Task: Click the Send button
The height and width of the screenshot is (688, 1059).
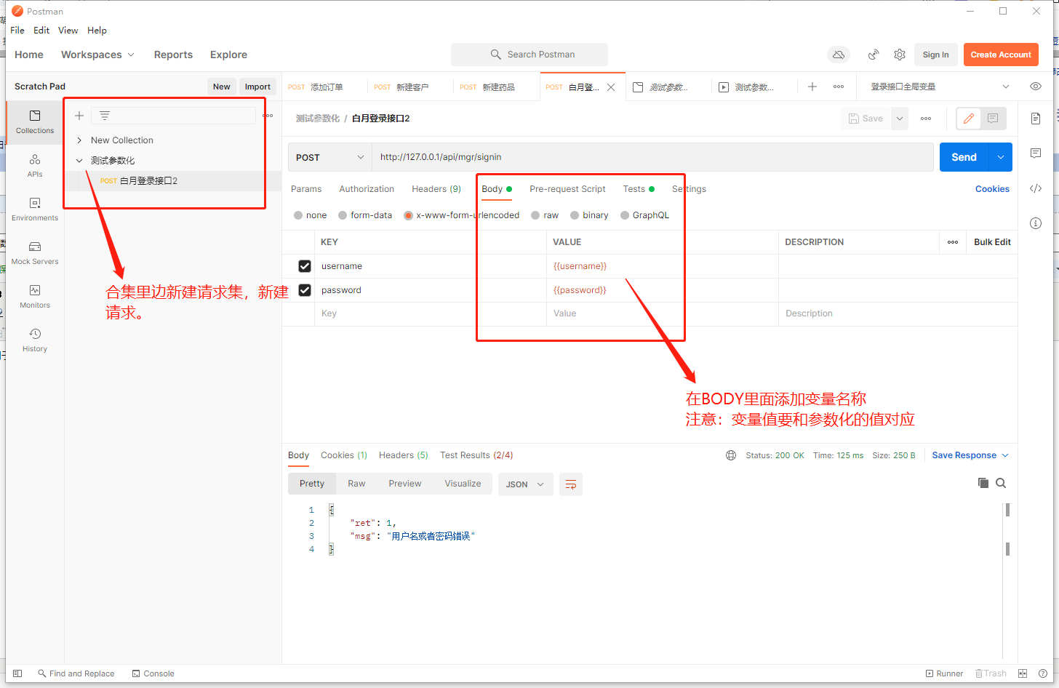Action: (964, 157)
